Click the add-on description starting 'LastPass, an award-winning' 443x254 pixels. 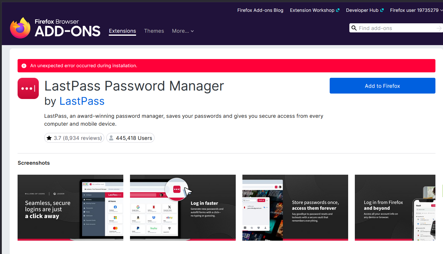coord(184,120)
